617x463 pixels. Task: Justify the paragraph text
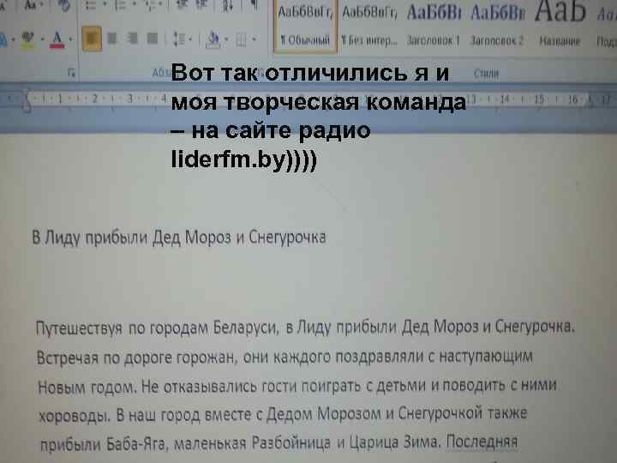153,39
